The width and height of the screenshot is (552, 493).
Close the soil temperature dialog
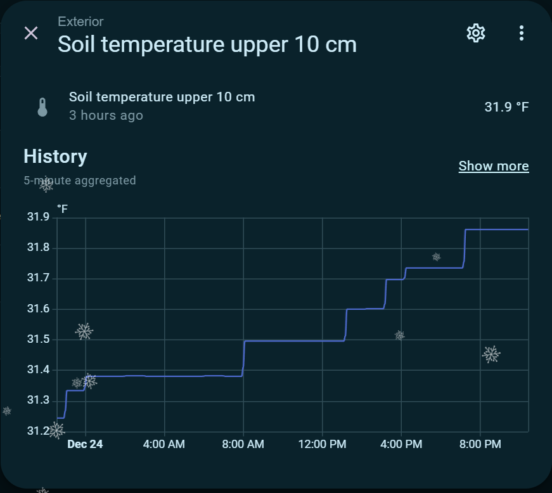31,34
